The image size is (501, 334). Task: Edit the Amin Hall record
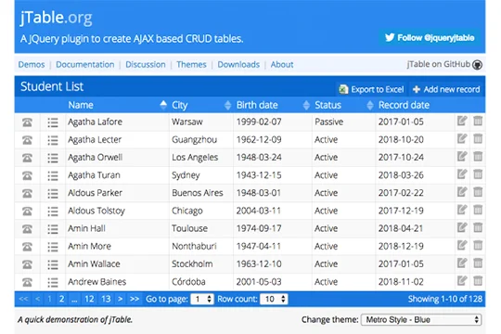click(x=462, y=227)
